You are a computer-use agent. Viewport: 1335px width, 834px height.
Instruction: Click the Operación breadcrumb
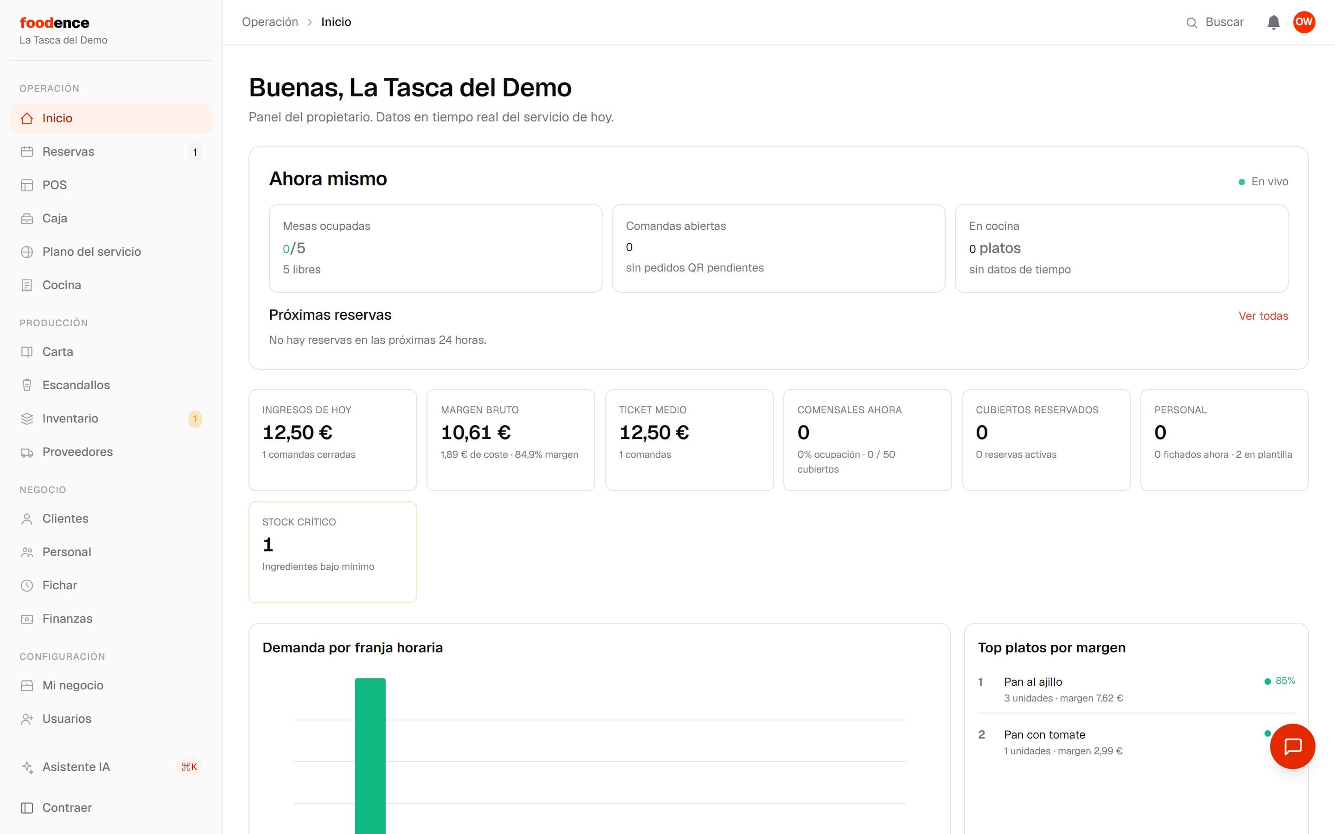tap(270, 22)
